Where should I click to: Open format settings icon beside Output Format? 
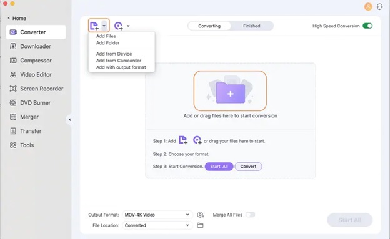200,215
